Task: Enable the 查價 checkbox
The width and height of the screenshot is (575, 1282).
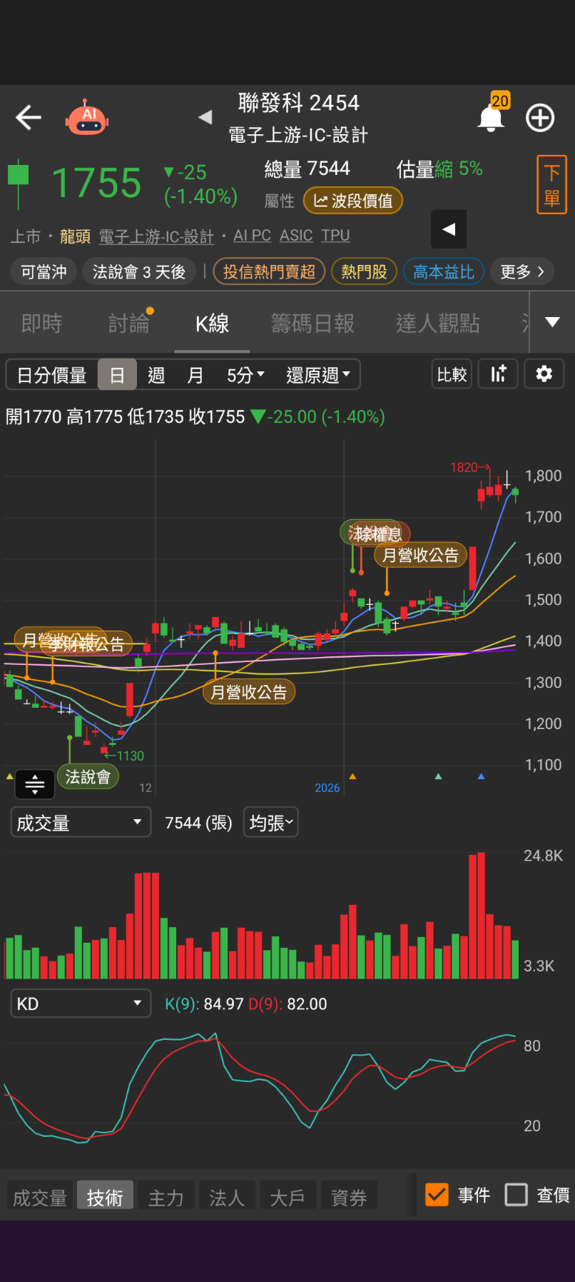Action: [516, 1195]
